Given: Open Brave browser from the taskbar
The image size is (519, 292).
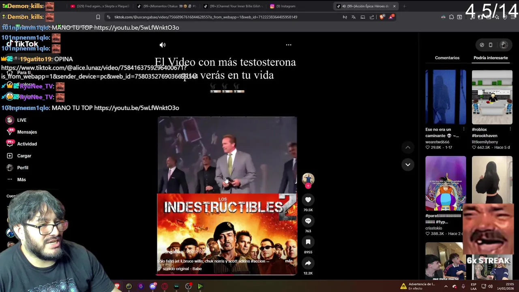Looking at the screenshot, I should coord(117,286).
